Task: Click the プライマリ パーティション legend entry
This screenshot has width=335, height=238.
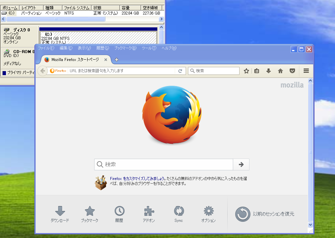Action: 19,73
